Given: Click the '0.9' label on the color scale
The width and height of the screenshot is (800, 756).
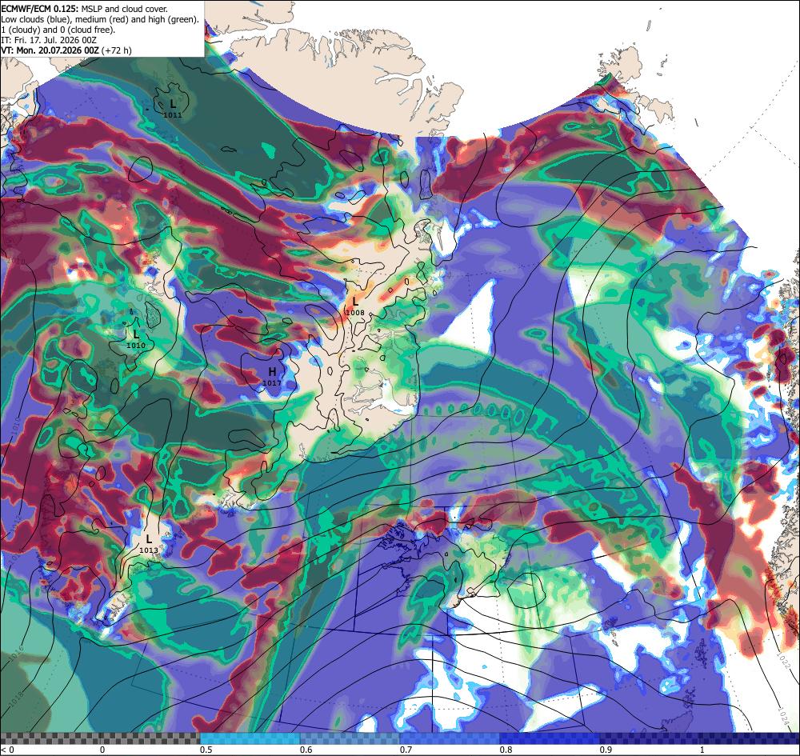Looking at the screenshot, I should point(606,750).
